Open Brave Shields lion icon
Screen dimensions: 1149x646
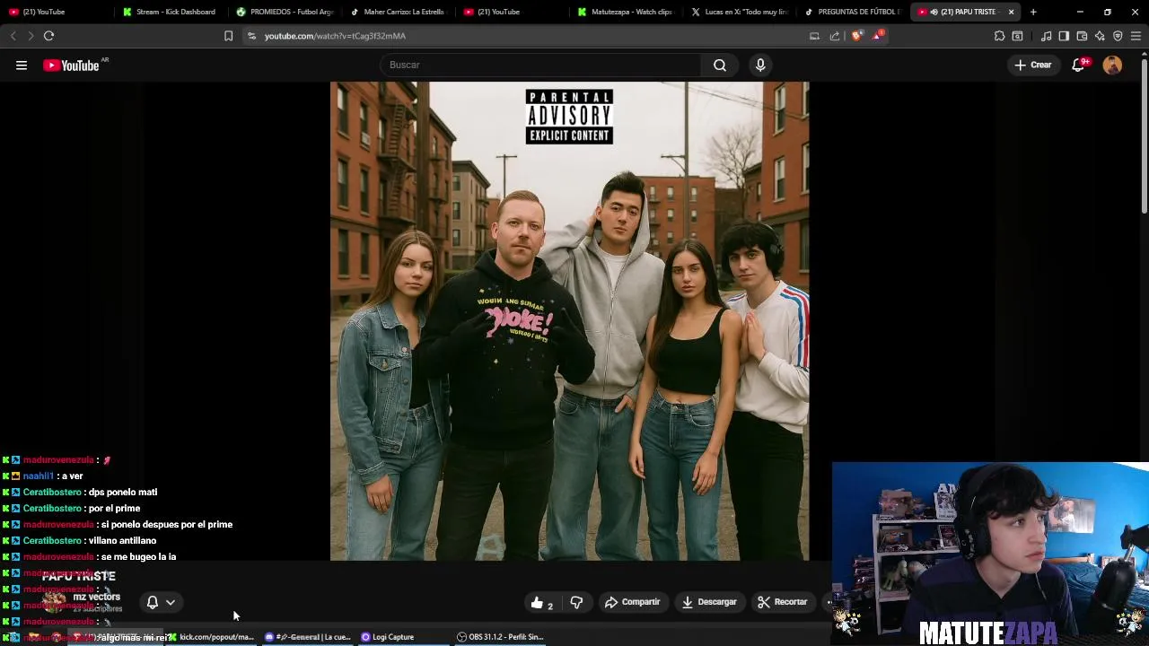tap(856, 36)
